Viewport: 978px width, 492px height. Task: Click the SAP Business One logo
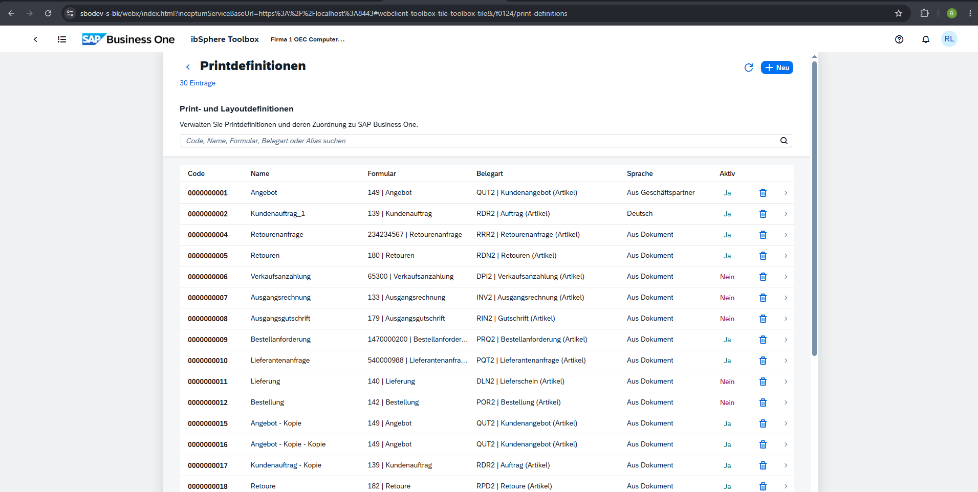[x=128, y=39]
